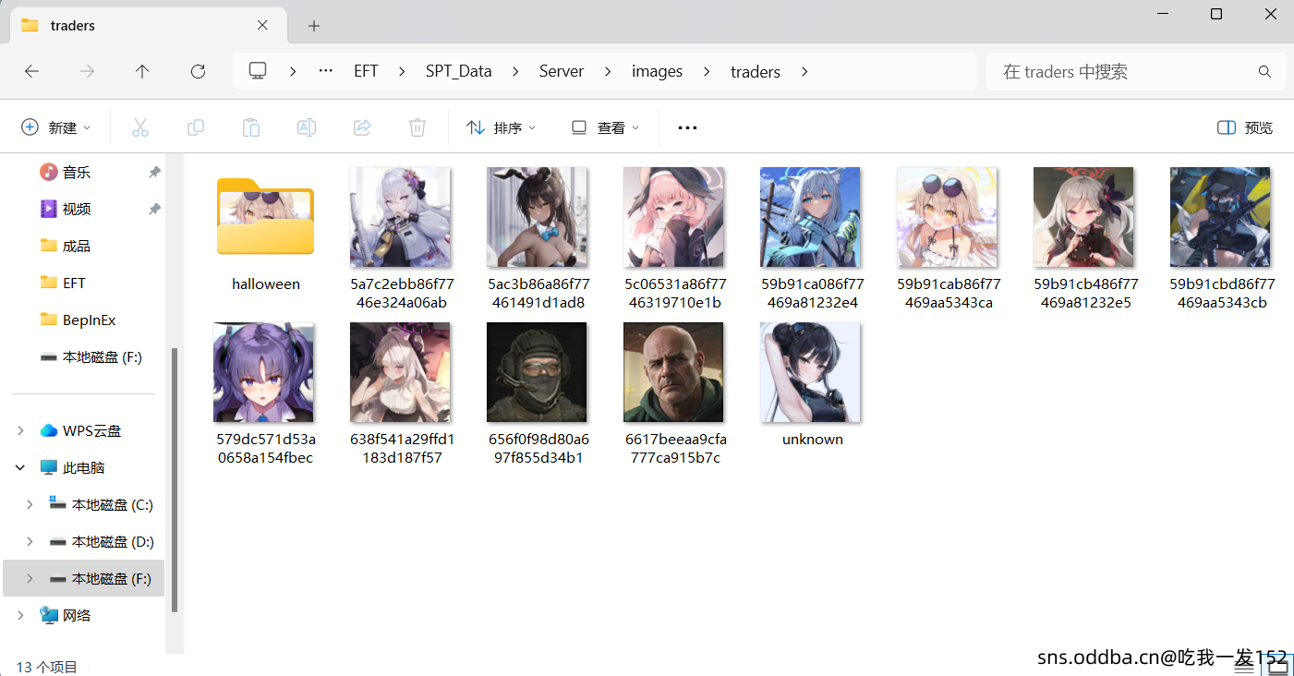Open the 查看 (View) dropdown
The image size is (1294, 676).
tap(605, 127)
